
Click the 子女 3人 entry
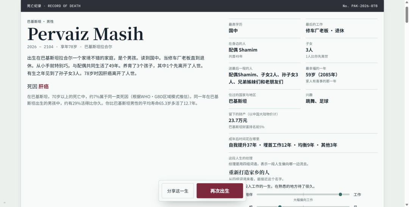point(309,49)
